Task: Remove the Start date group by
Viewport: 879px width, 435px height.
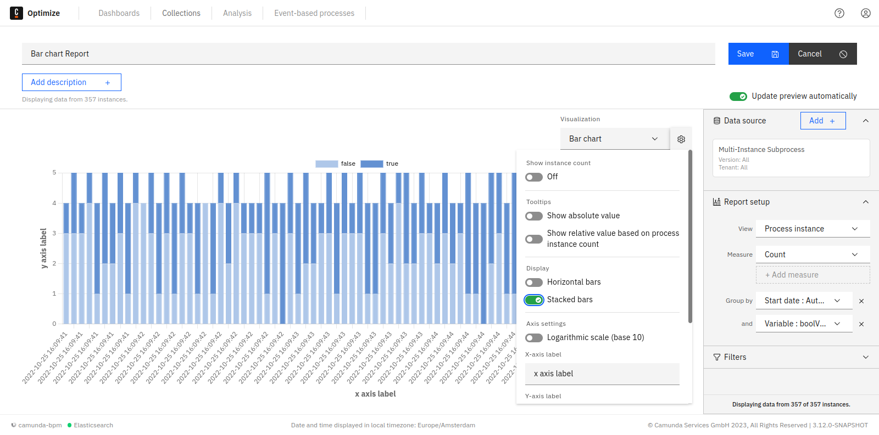Action: click(861, 301)
